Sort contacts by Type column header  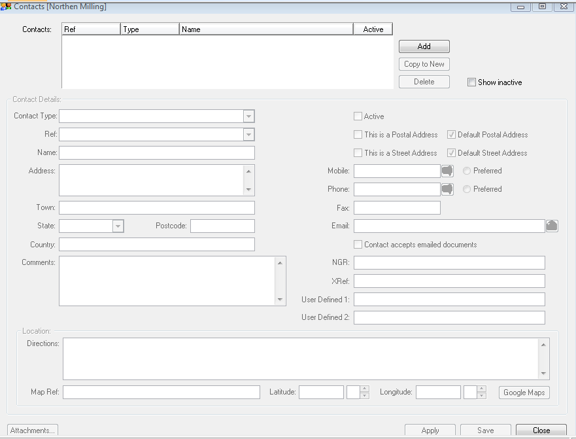click(x=150, y=29)
